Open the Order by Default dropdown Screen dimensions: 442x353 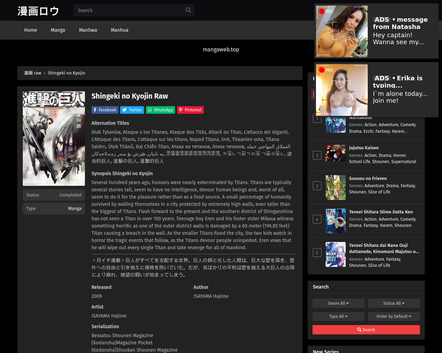pos(394,316)
